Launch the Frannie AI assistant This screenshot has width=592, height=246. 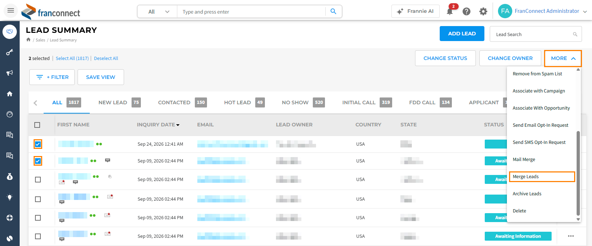click(x=415, y=11)
